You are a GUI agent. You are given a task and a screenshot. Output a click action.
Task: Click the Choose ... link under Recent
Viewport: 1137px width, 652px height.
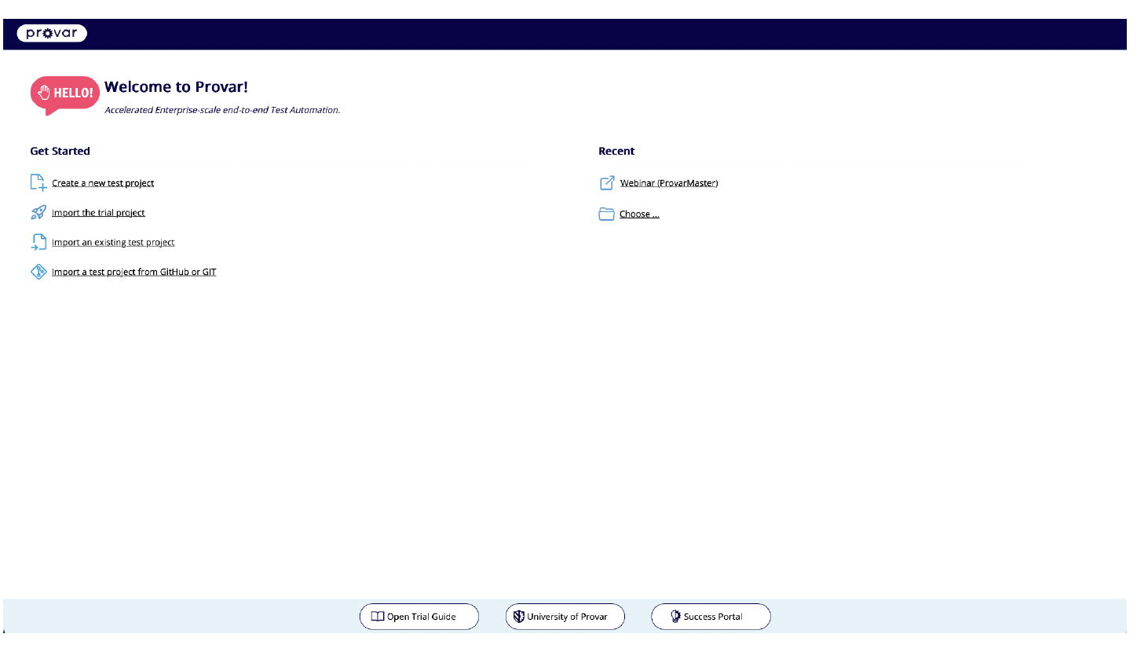point(639,214)
